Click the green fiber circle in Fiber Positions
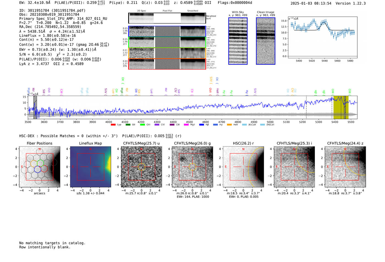 [x=40, y=163]
